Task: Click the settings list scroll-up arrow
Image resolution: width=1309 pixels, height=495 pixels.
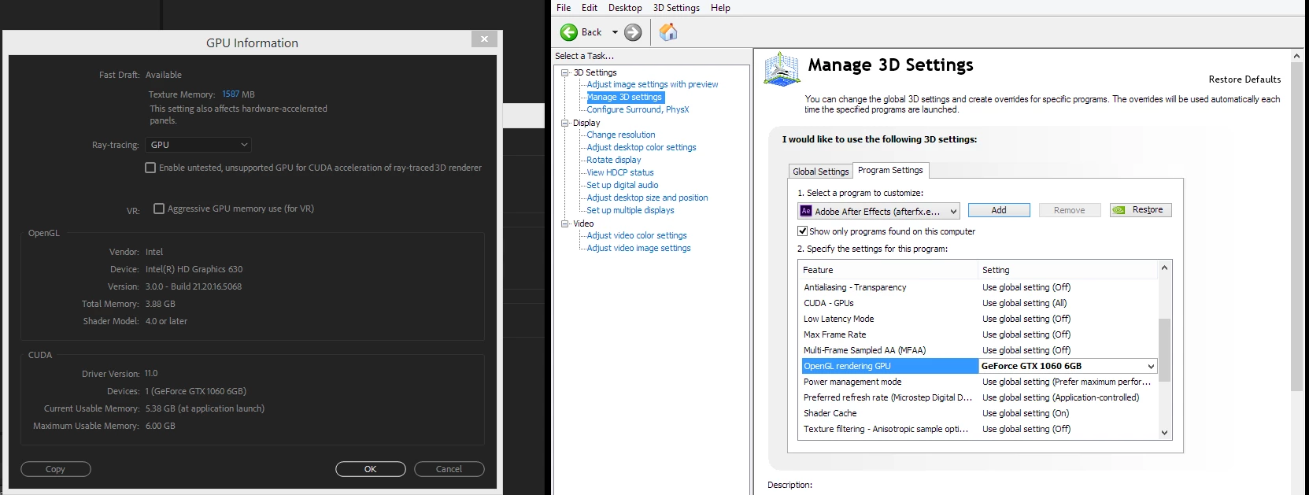Action: pyautogui.click(x=1164, y=268)
